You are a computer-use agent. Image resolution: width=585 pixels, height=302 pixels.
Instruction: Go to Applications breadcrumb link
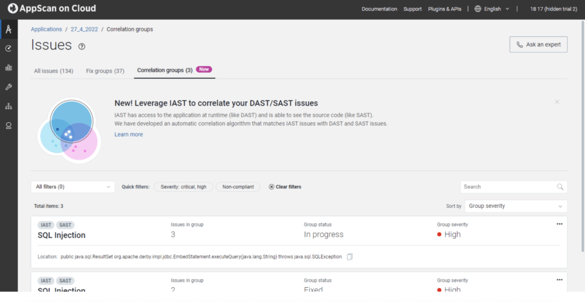47,29
